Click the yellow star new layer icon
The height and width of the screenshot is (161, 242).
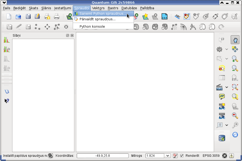click(146, 16)
